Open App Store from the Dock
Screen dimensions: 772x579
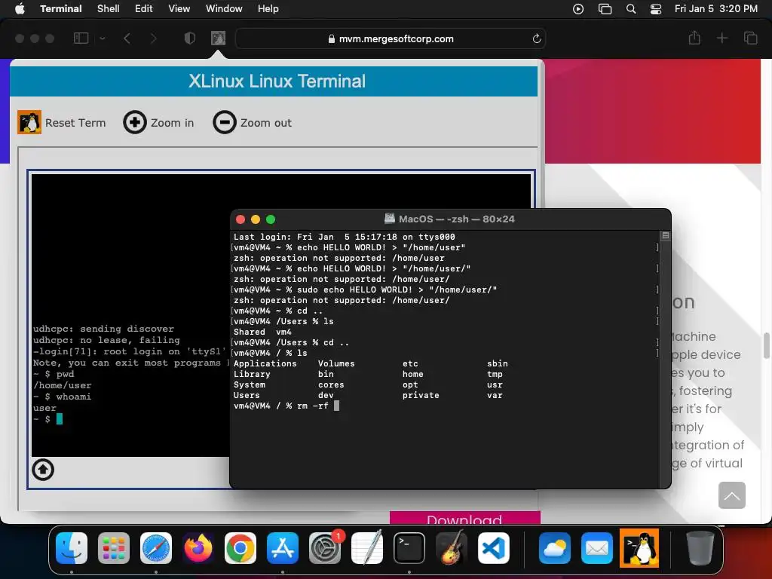pyautogui.click(x=283, y=548)
